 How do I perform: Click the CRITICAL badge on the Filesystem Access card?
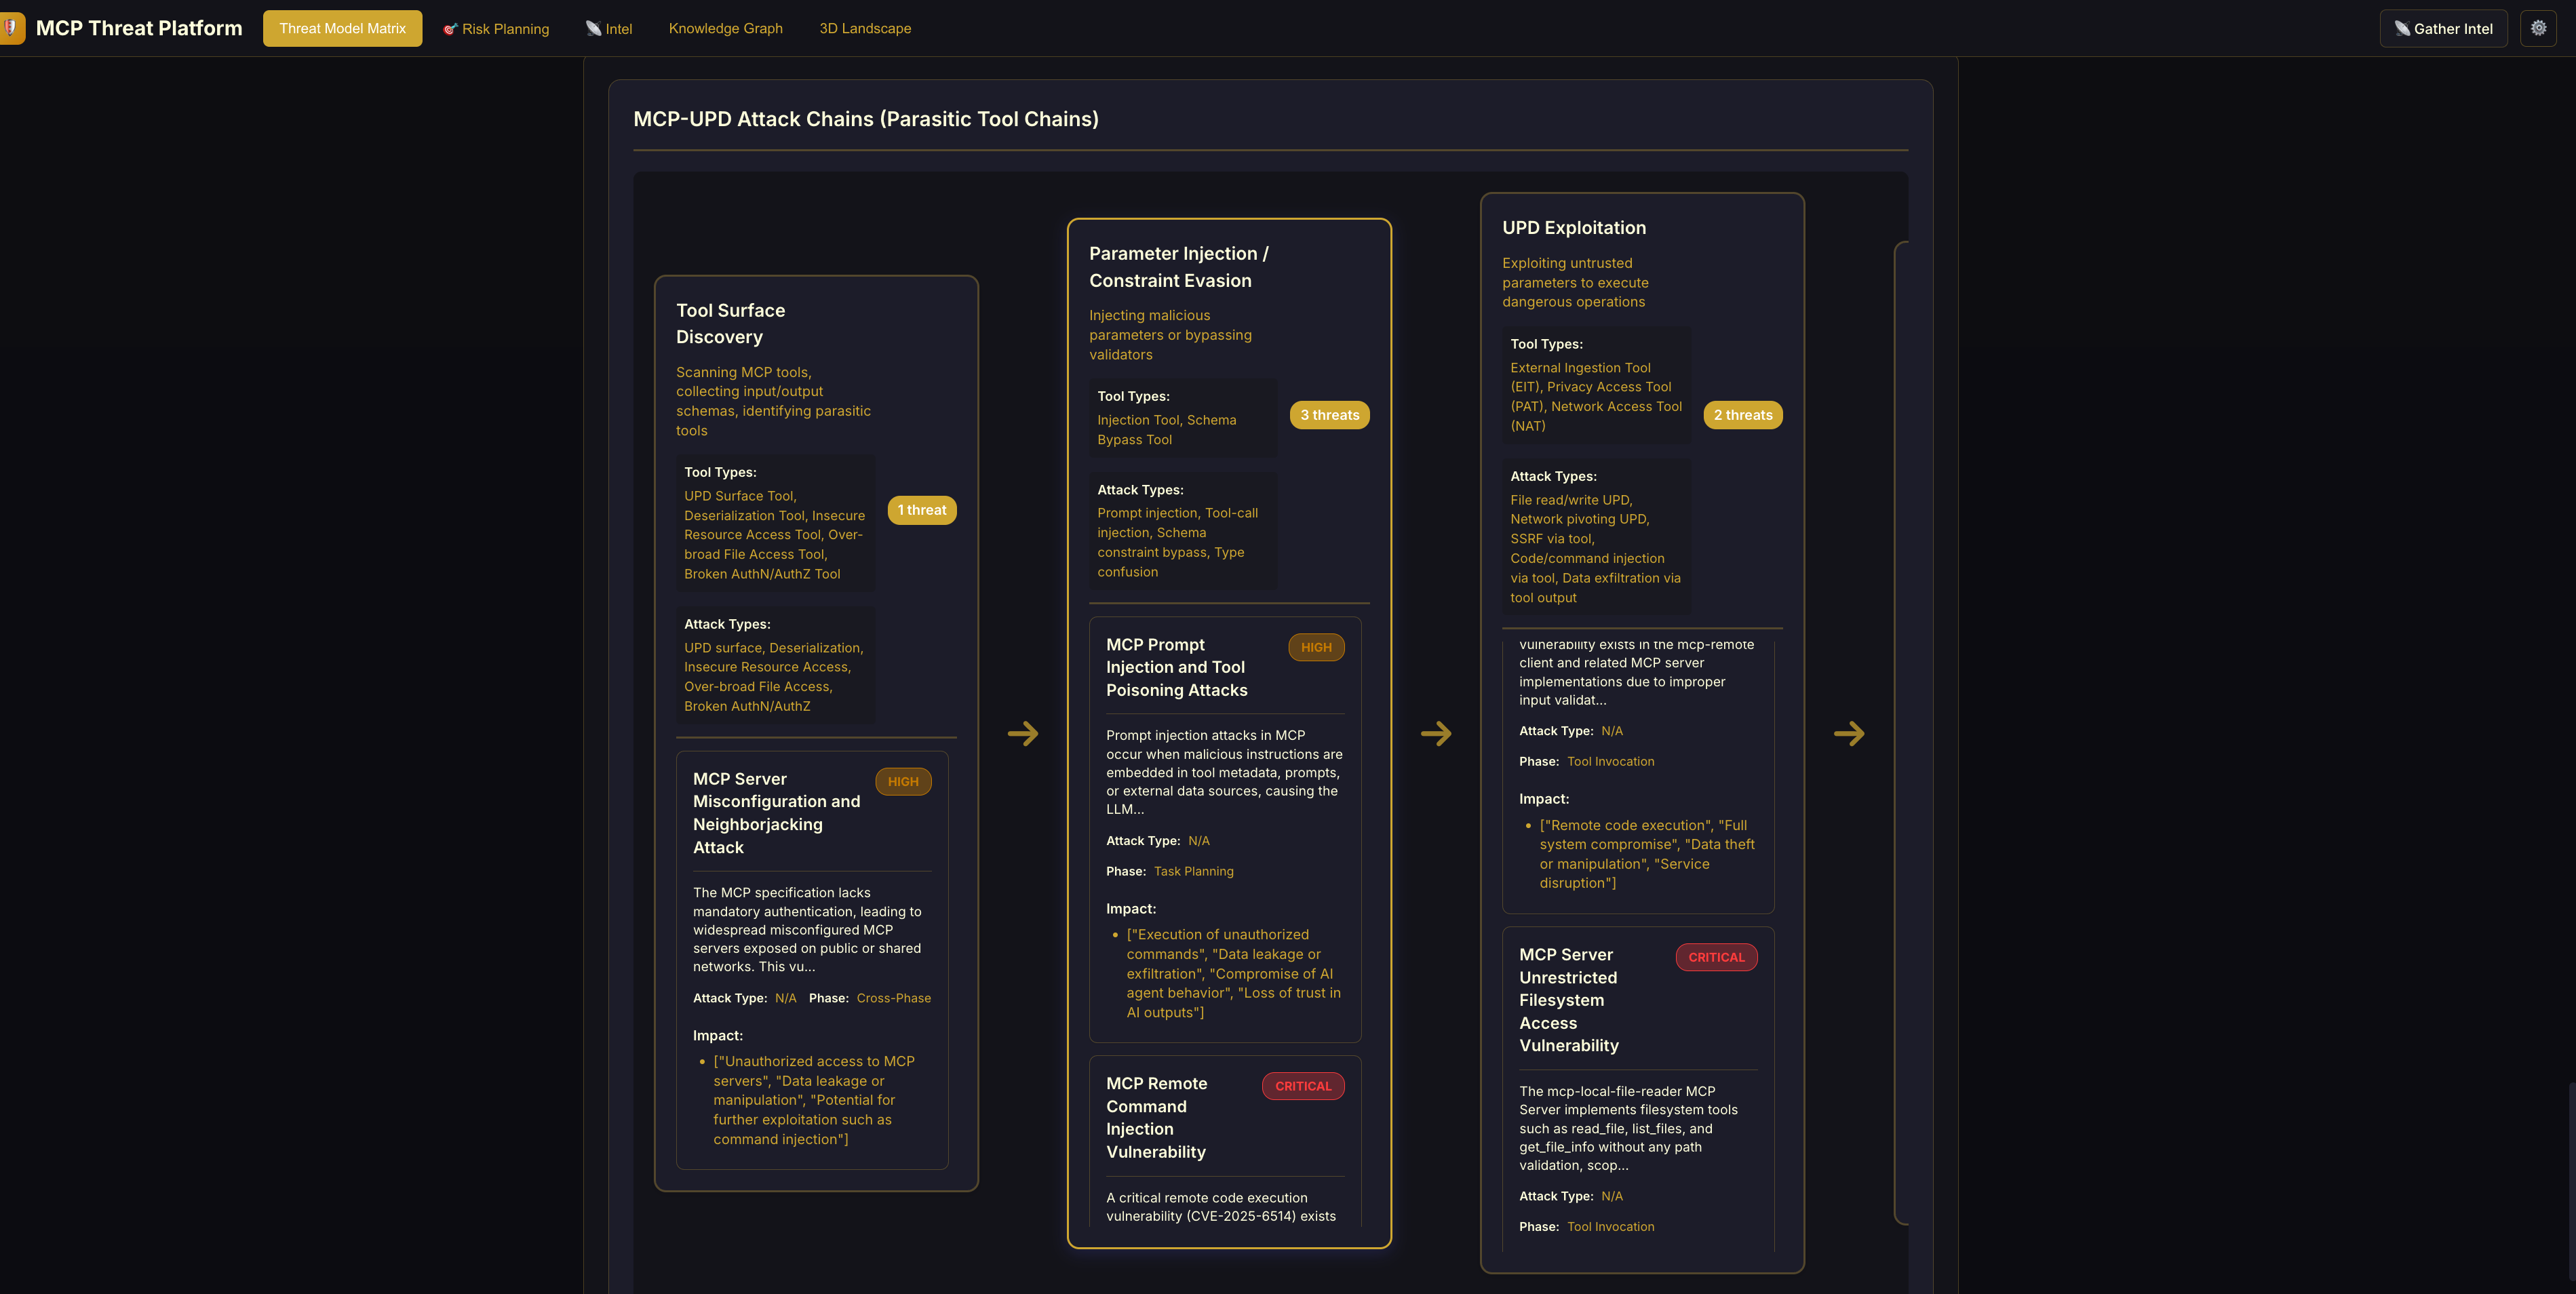tap(1716, 957)
